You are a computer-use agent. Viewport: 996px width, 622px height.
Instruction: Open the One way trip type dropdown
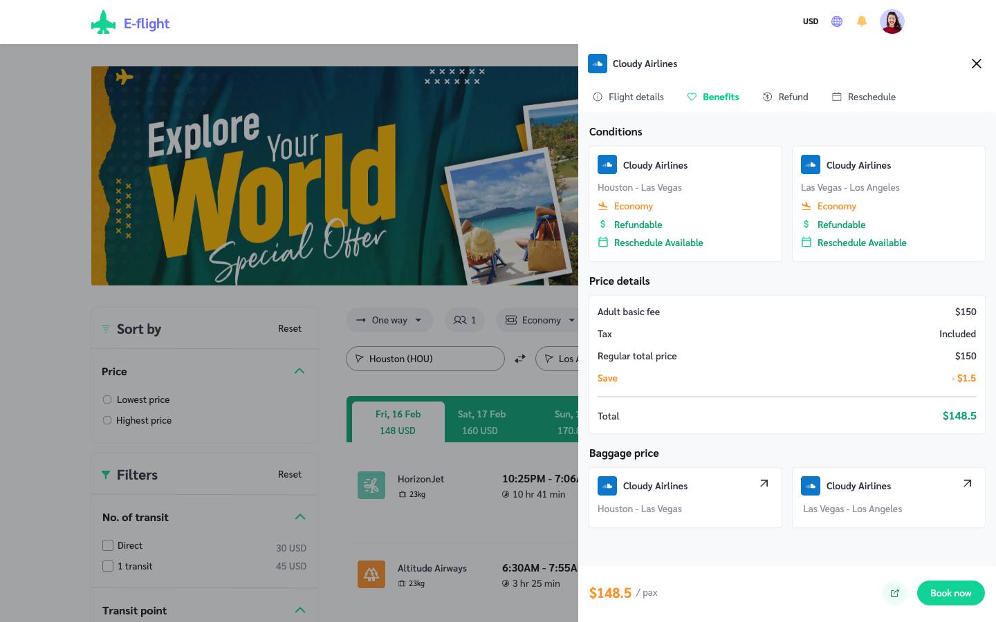pos(389,320)
